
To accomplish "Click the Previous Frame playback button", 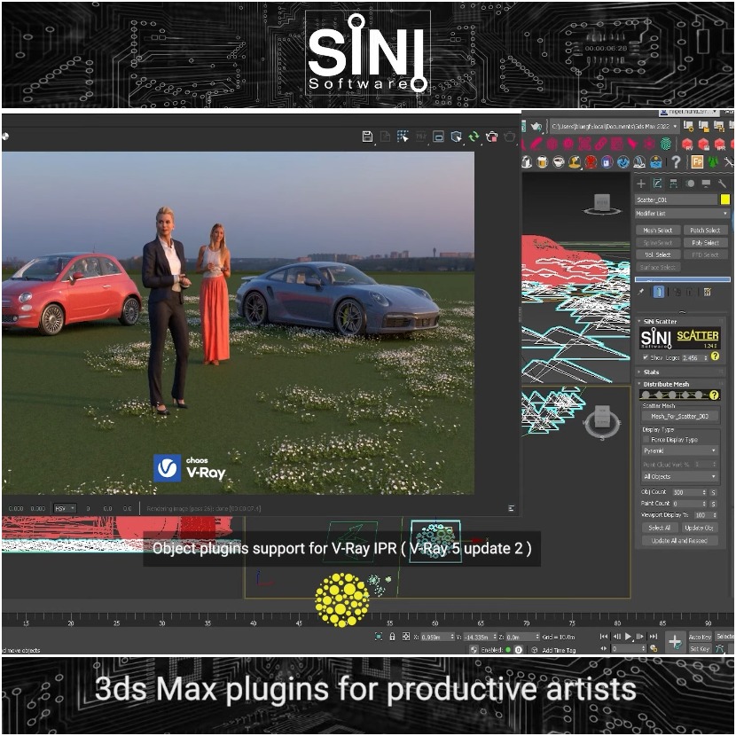I will click(x=616, y=637).
